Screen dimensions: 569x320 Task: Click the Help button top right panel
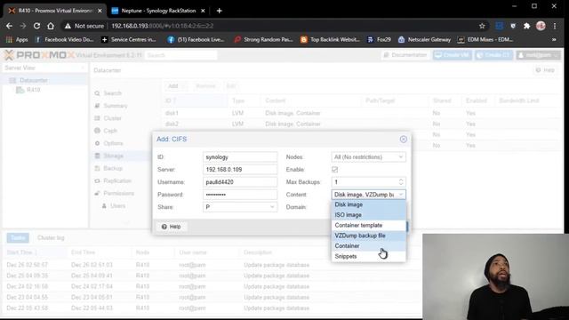(545, 70)
